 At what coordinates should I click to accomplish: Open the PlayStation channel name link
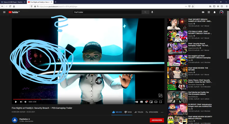(x=23, y=119)
